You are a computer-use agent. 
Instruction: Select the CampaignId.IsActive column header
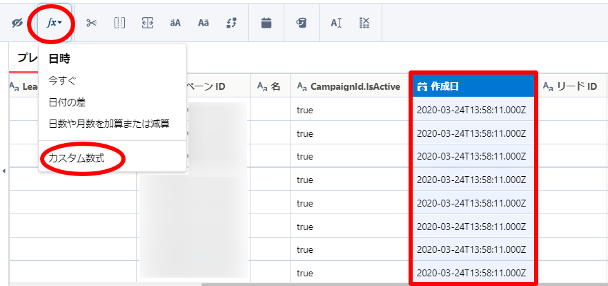(349, 86)
